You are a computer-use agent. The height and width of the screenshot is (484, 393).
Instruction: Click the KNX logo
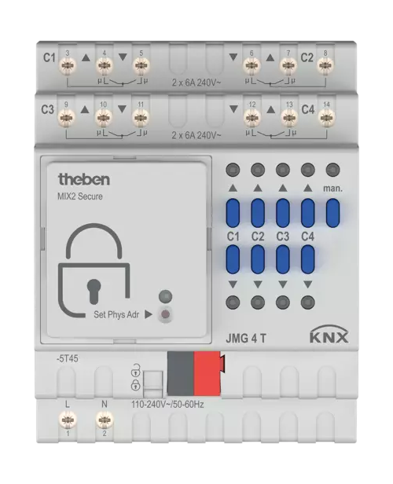329,334
